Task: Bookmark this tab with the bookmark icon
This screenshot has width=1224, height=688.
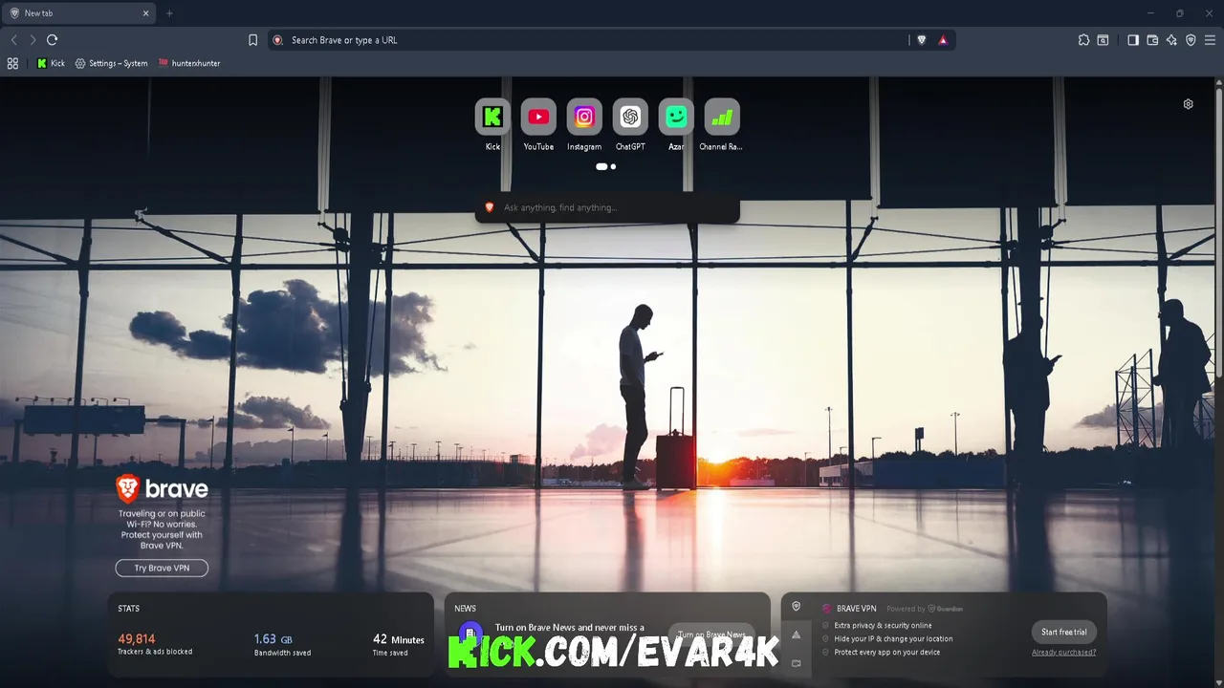Action: pyautogui.click(x=252, y=40)
